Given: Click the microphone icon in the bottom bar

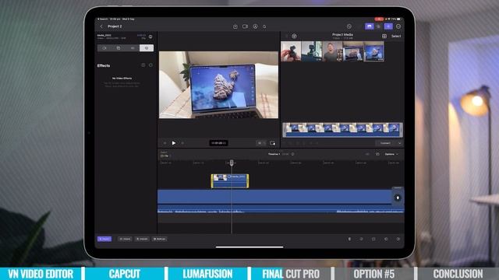Looking at the screenshot, I should coord(349,239).
